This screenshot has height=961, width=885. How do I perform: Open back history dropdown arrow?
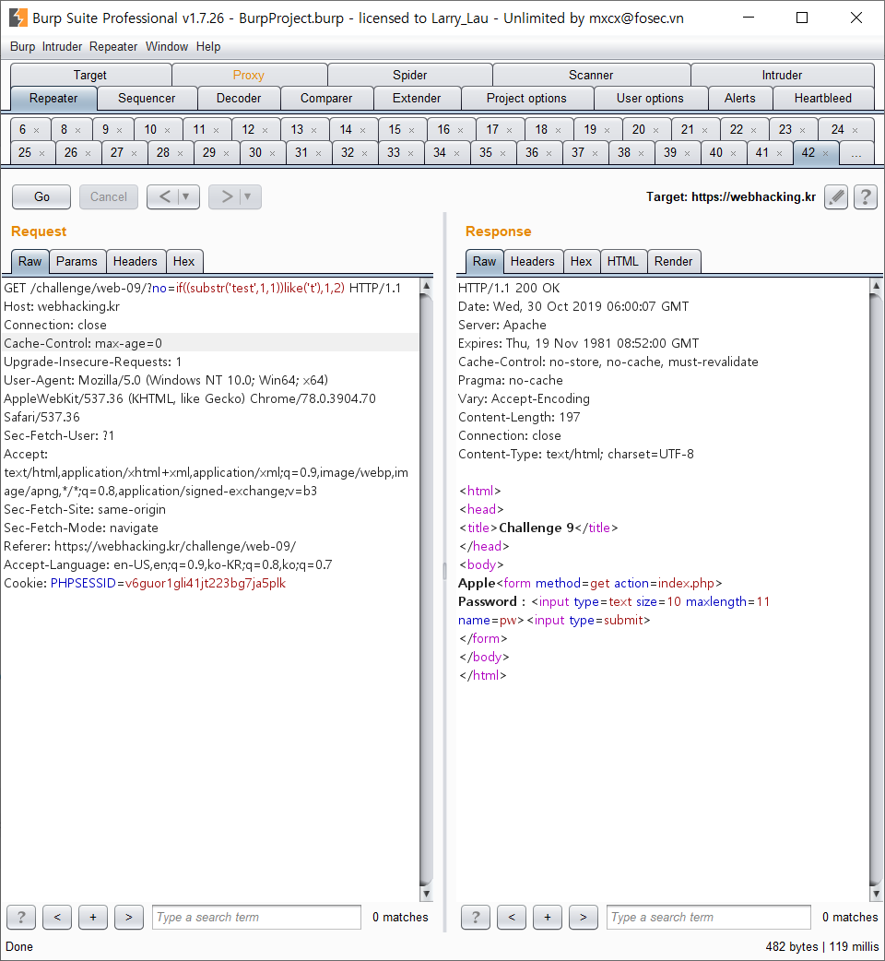(187, 196)
